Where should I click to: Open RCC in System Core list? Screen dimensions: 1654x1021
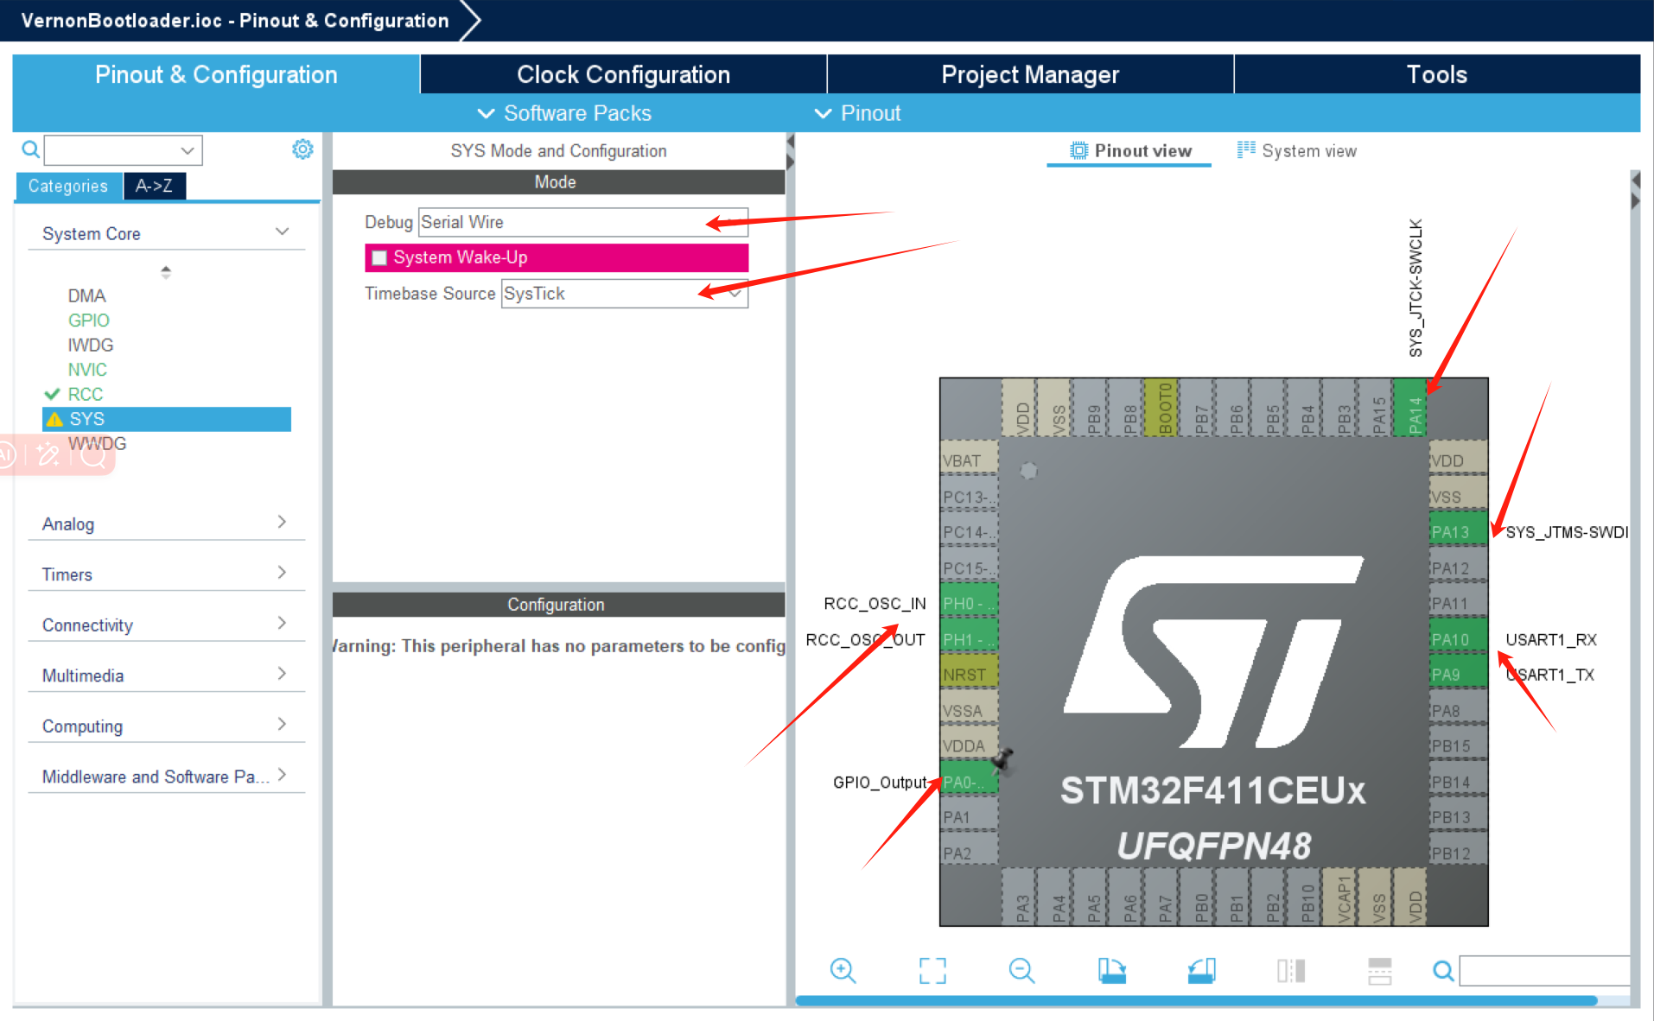(x=85, y=394)
